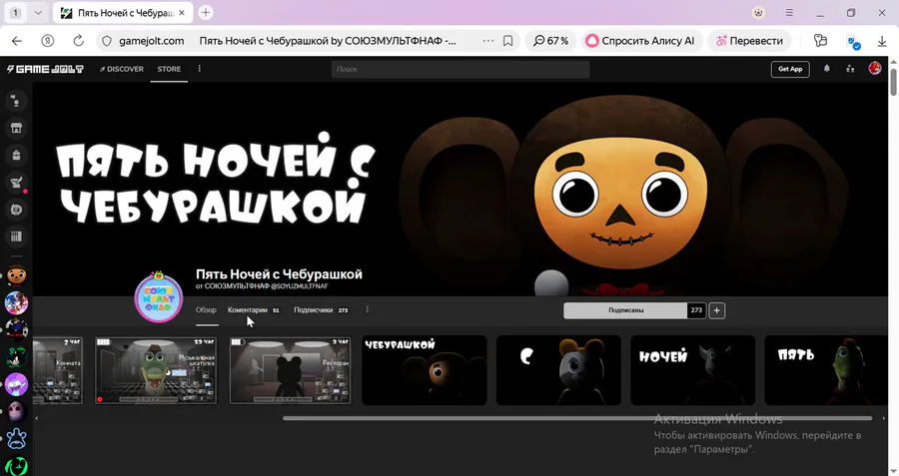This screenshot has width=899, height=476.
Task: Open the user avatar menu
Action: pos(875,68)
